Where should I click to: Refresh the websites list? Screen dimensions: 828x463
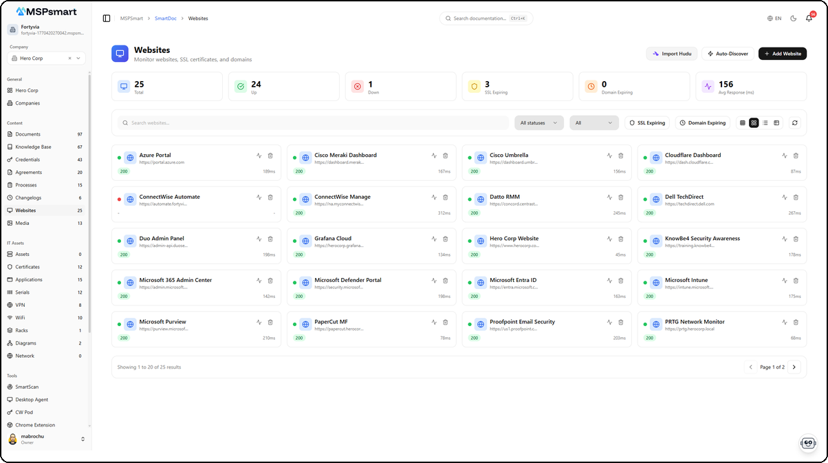click(796, 122)
